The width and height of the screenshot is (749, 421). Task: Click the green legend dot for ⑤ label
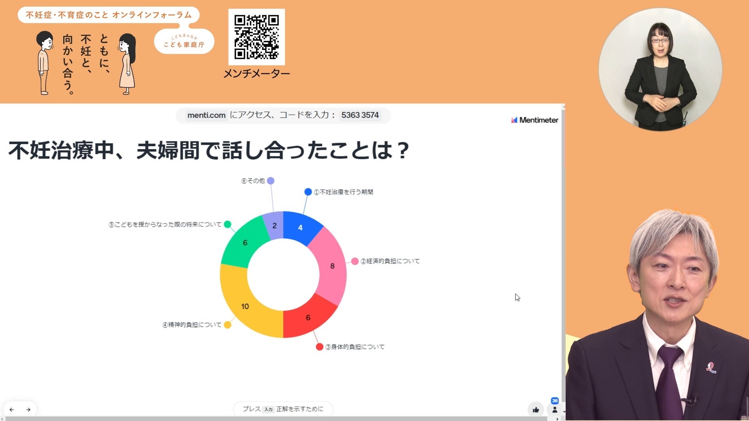227,224
